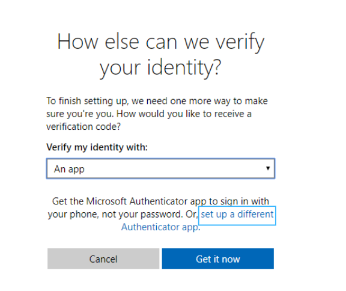Click the words 'your identity?' in the title
This screenshot has width=346, height=291.
pyautogui.click(x=160, y=67)
